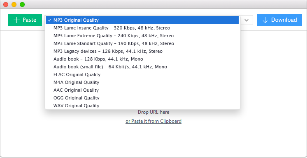Choose WAV Original Quality format
The image size is (307, 158).
142,106
